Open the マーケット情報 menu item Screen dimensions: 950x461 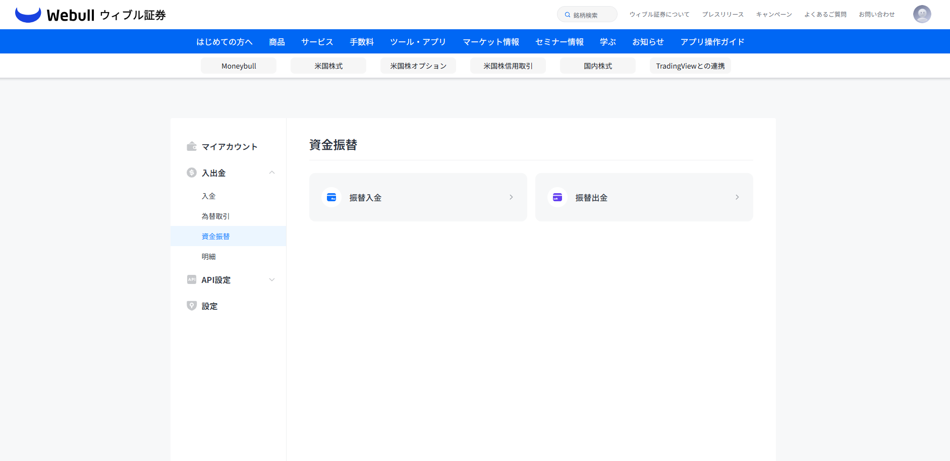click(x=491, y=42)
